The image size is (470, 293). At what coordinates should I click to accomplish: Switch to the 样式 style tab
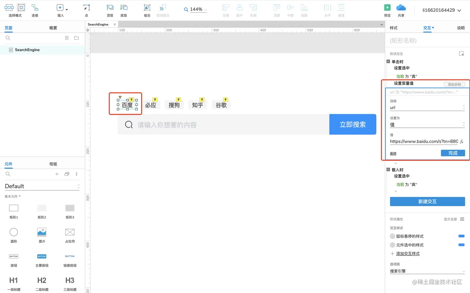click(x=394, y=28)
